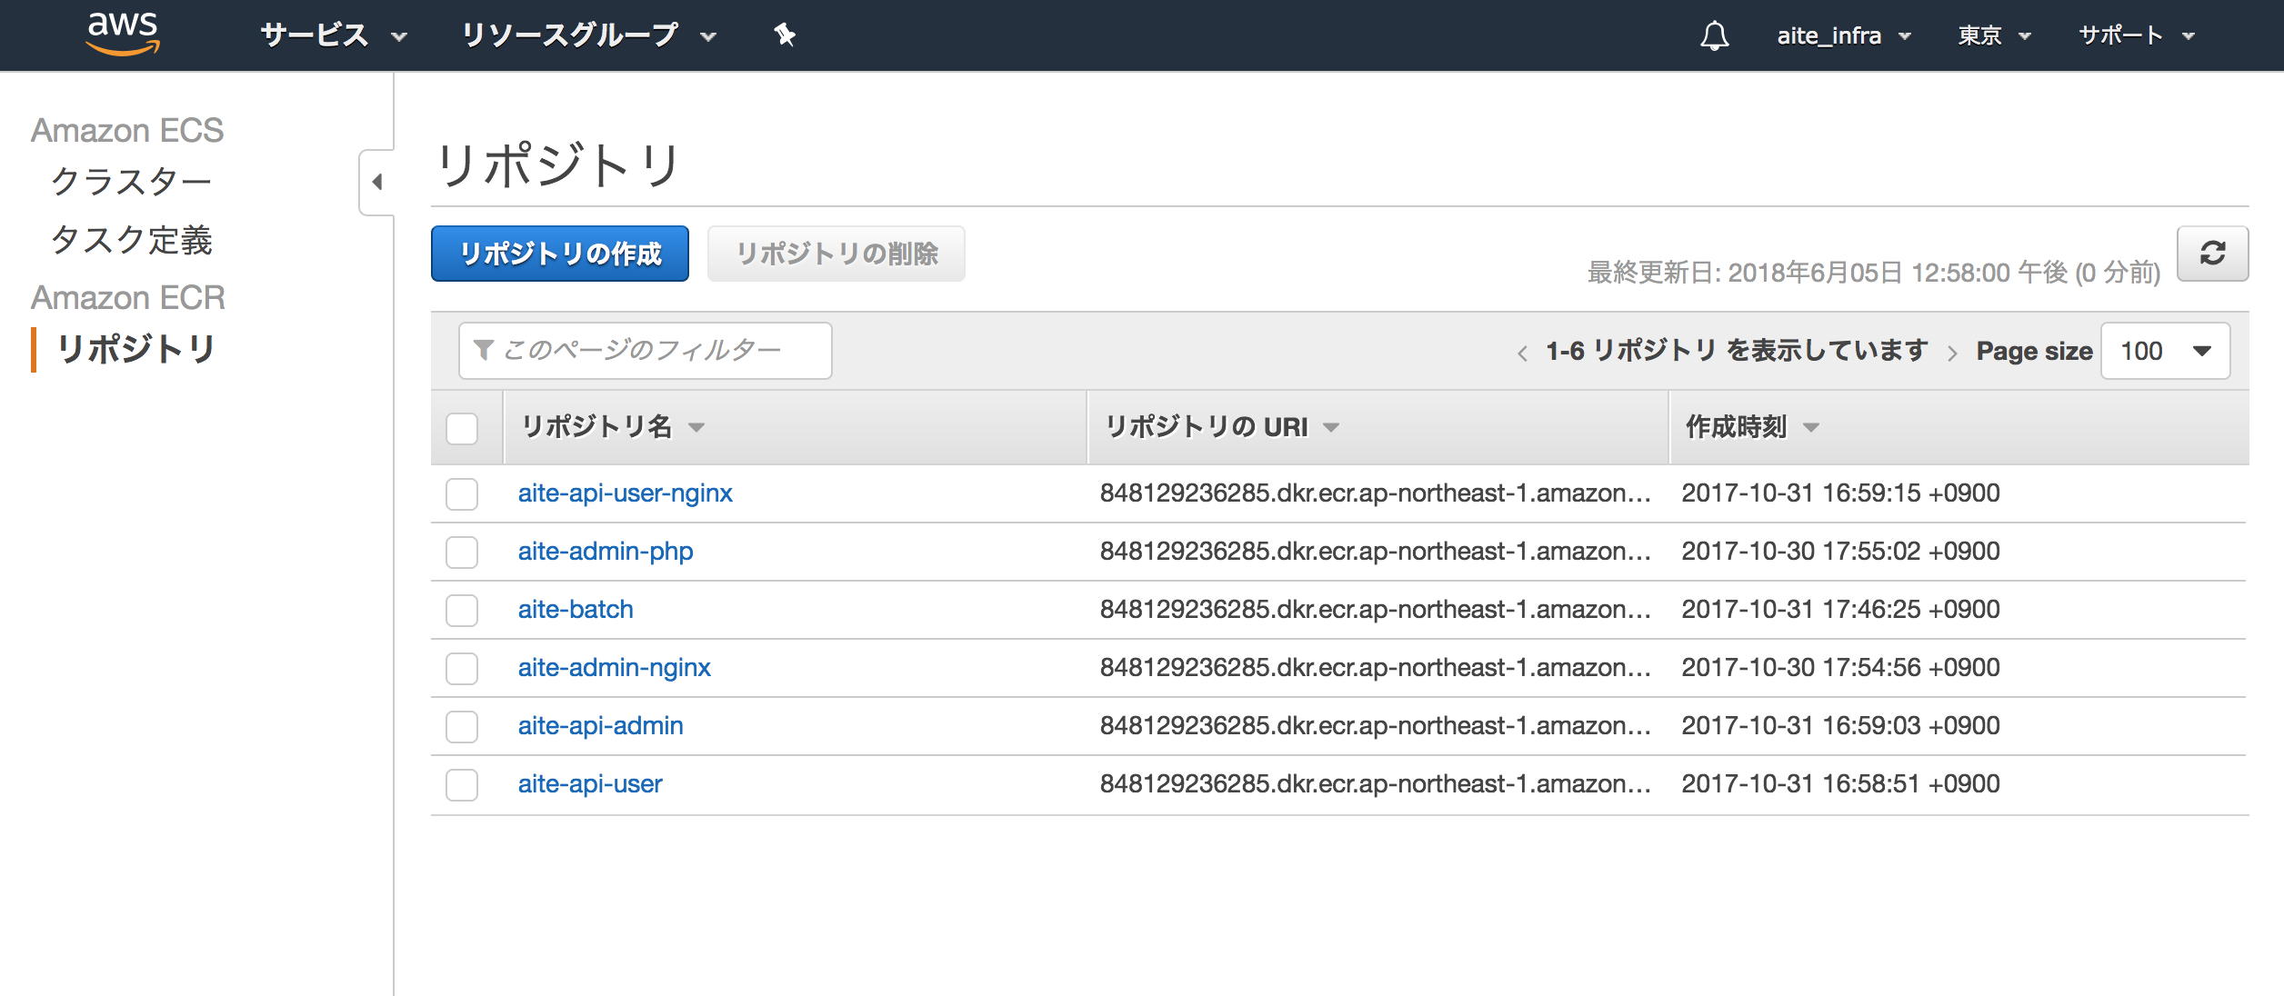Sort by リポジトリの URI column
The width and height of the screenshot is (2284, 996).
[1222, 426]
